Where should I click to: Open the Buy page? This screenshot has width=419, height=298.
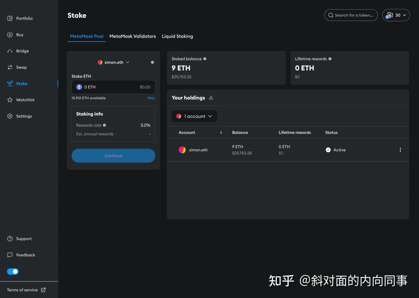tap(15, 35)
